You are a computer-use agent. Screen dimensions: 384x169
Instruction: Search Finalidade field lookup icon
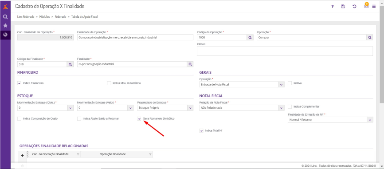[x=190, y=64]
